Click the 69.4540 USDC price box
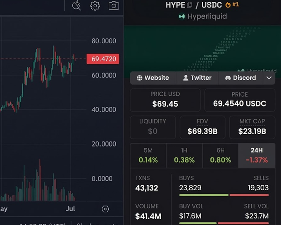 click(x=240, y=100)
